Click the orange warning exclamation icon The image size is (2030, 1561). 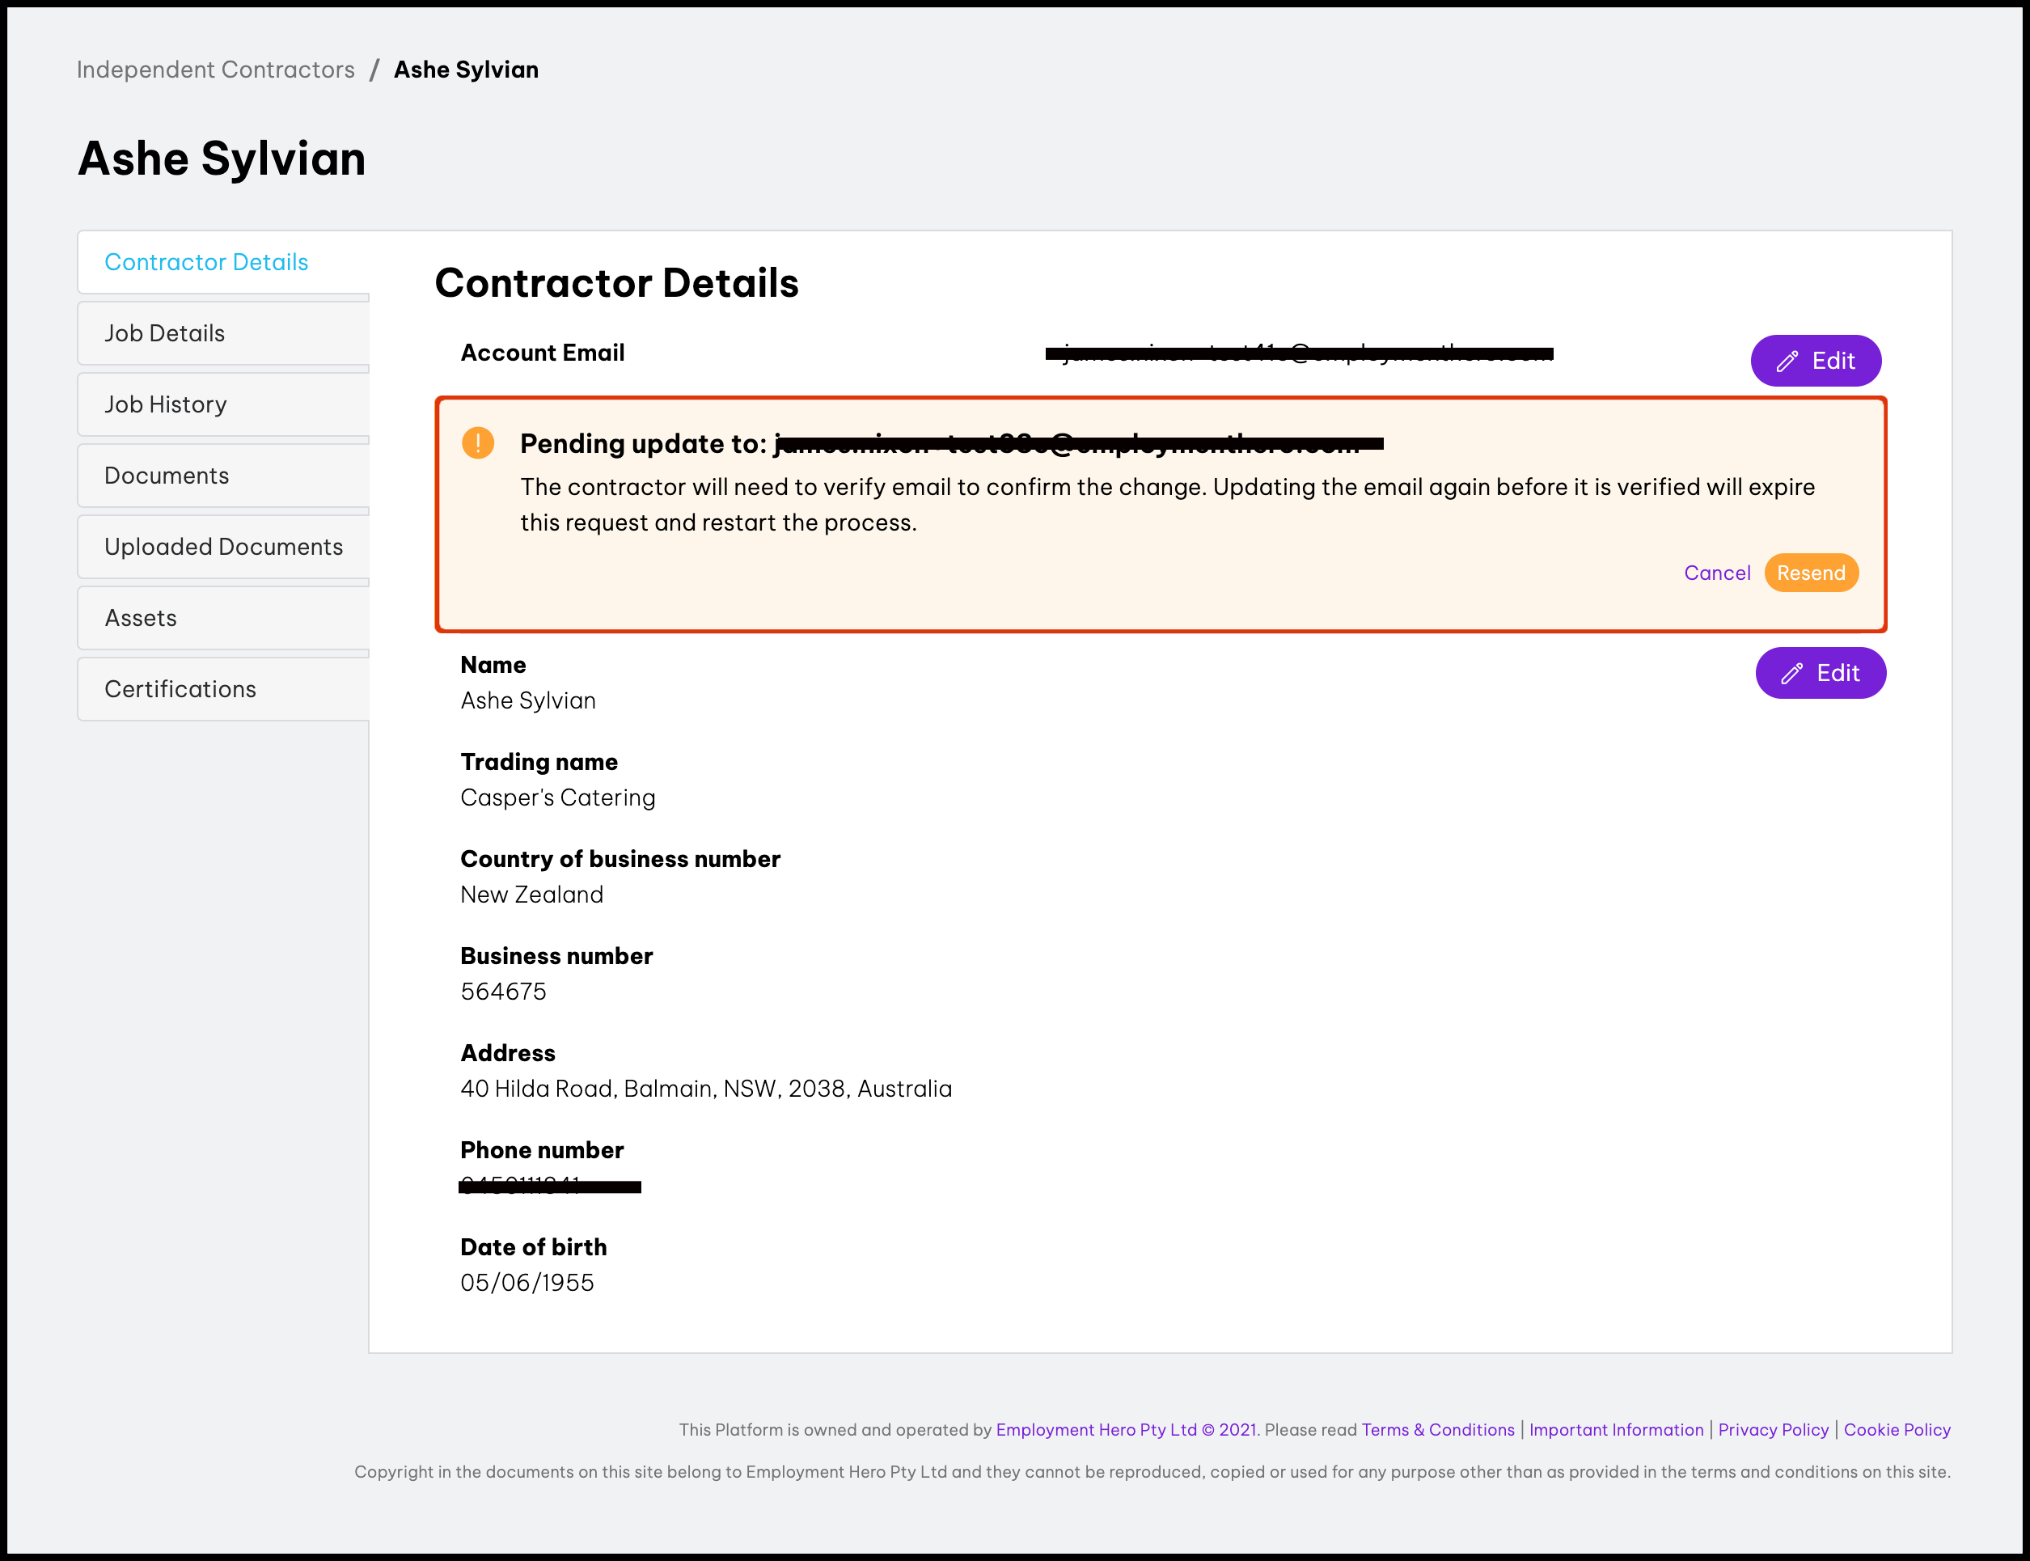tap(477, 443)
